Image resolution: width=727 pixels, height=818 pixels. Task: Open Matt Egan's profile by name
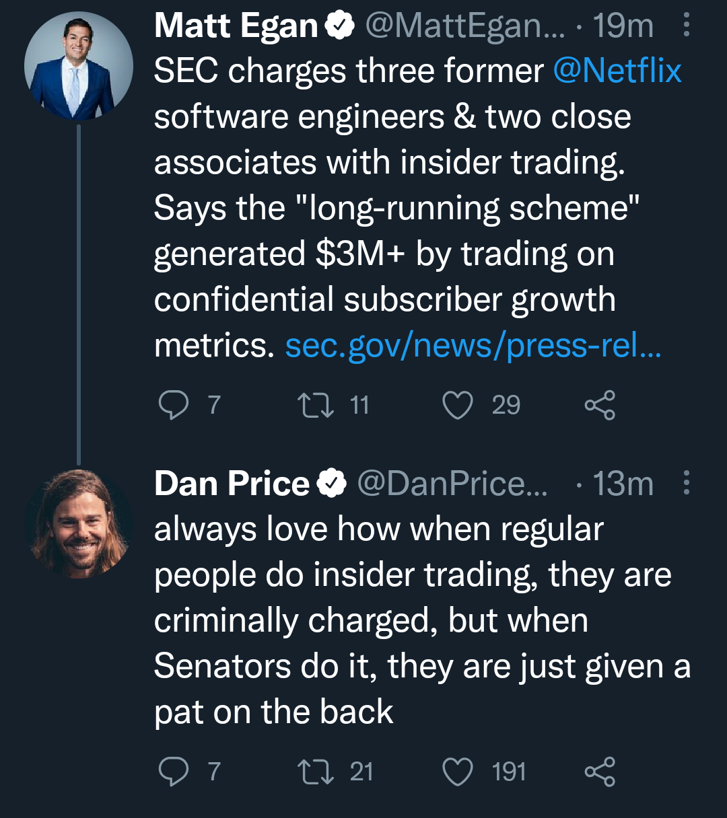pyautogui.click(x=236, y=26)
